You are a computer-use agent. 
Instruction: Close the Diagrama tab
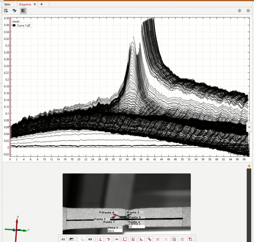coord(34,4)
